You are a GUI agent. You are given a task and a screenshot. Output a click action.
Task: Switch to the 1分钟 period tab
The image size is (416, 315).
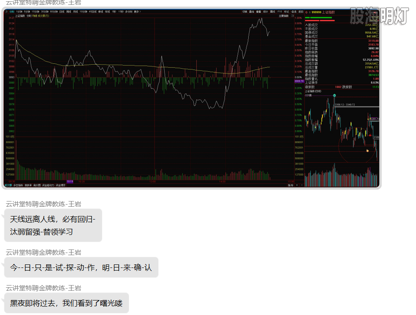(x=19, y=12)
